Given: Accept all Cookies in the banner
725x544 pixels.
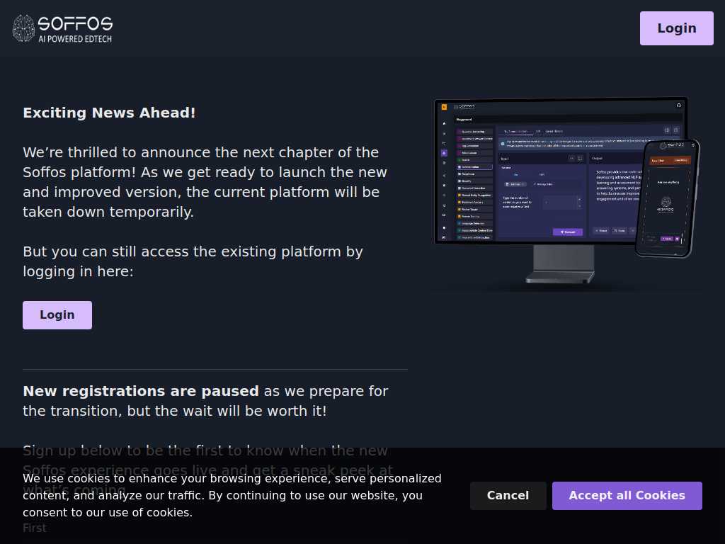Looking at the screenshot, I should coord(627,495).
